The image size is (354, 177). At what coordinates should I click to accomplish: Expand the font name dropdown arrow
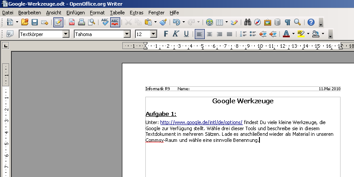(x=127, y=34)
